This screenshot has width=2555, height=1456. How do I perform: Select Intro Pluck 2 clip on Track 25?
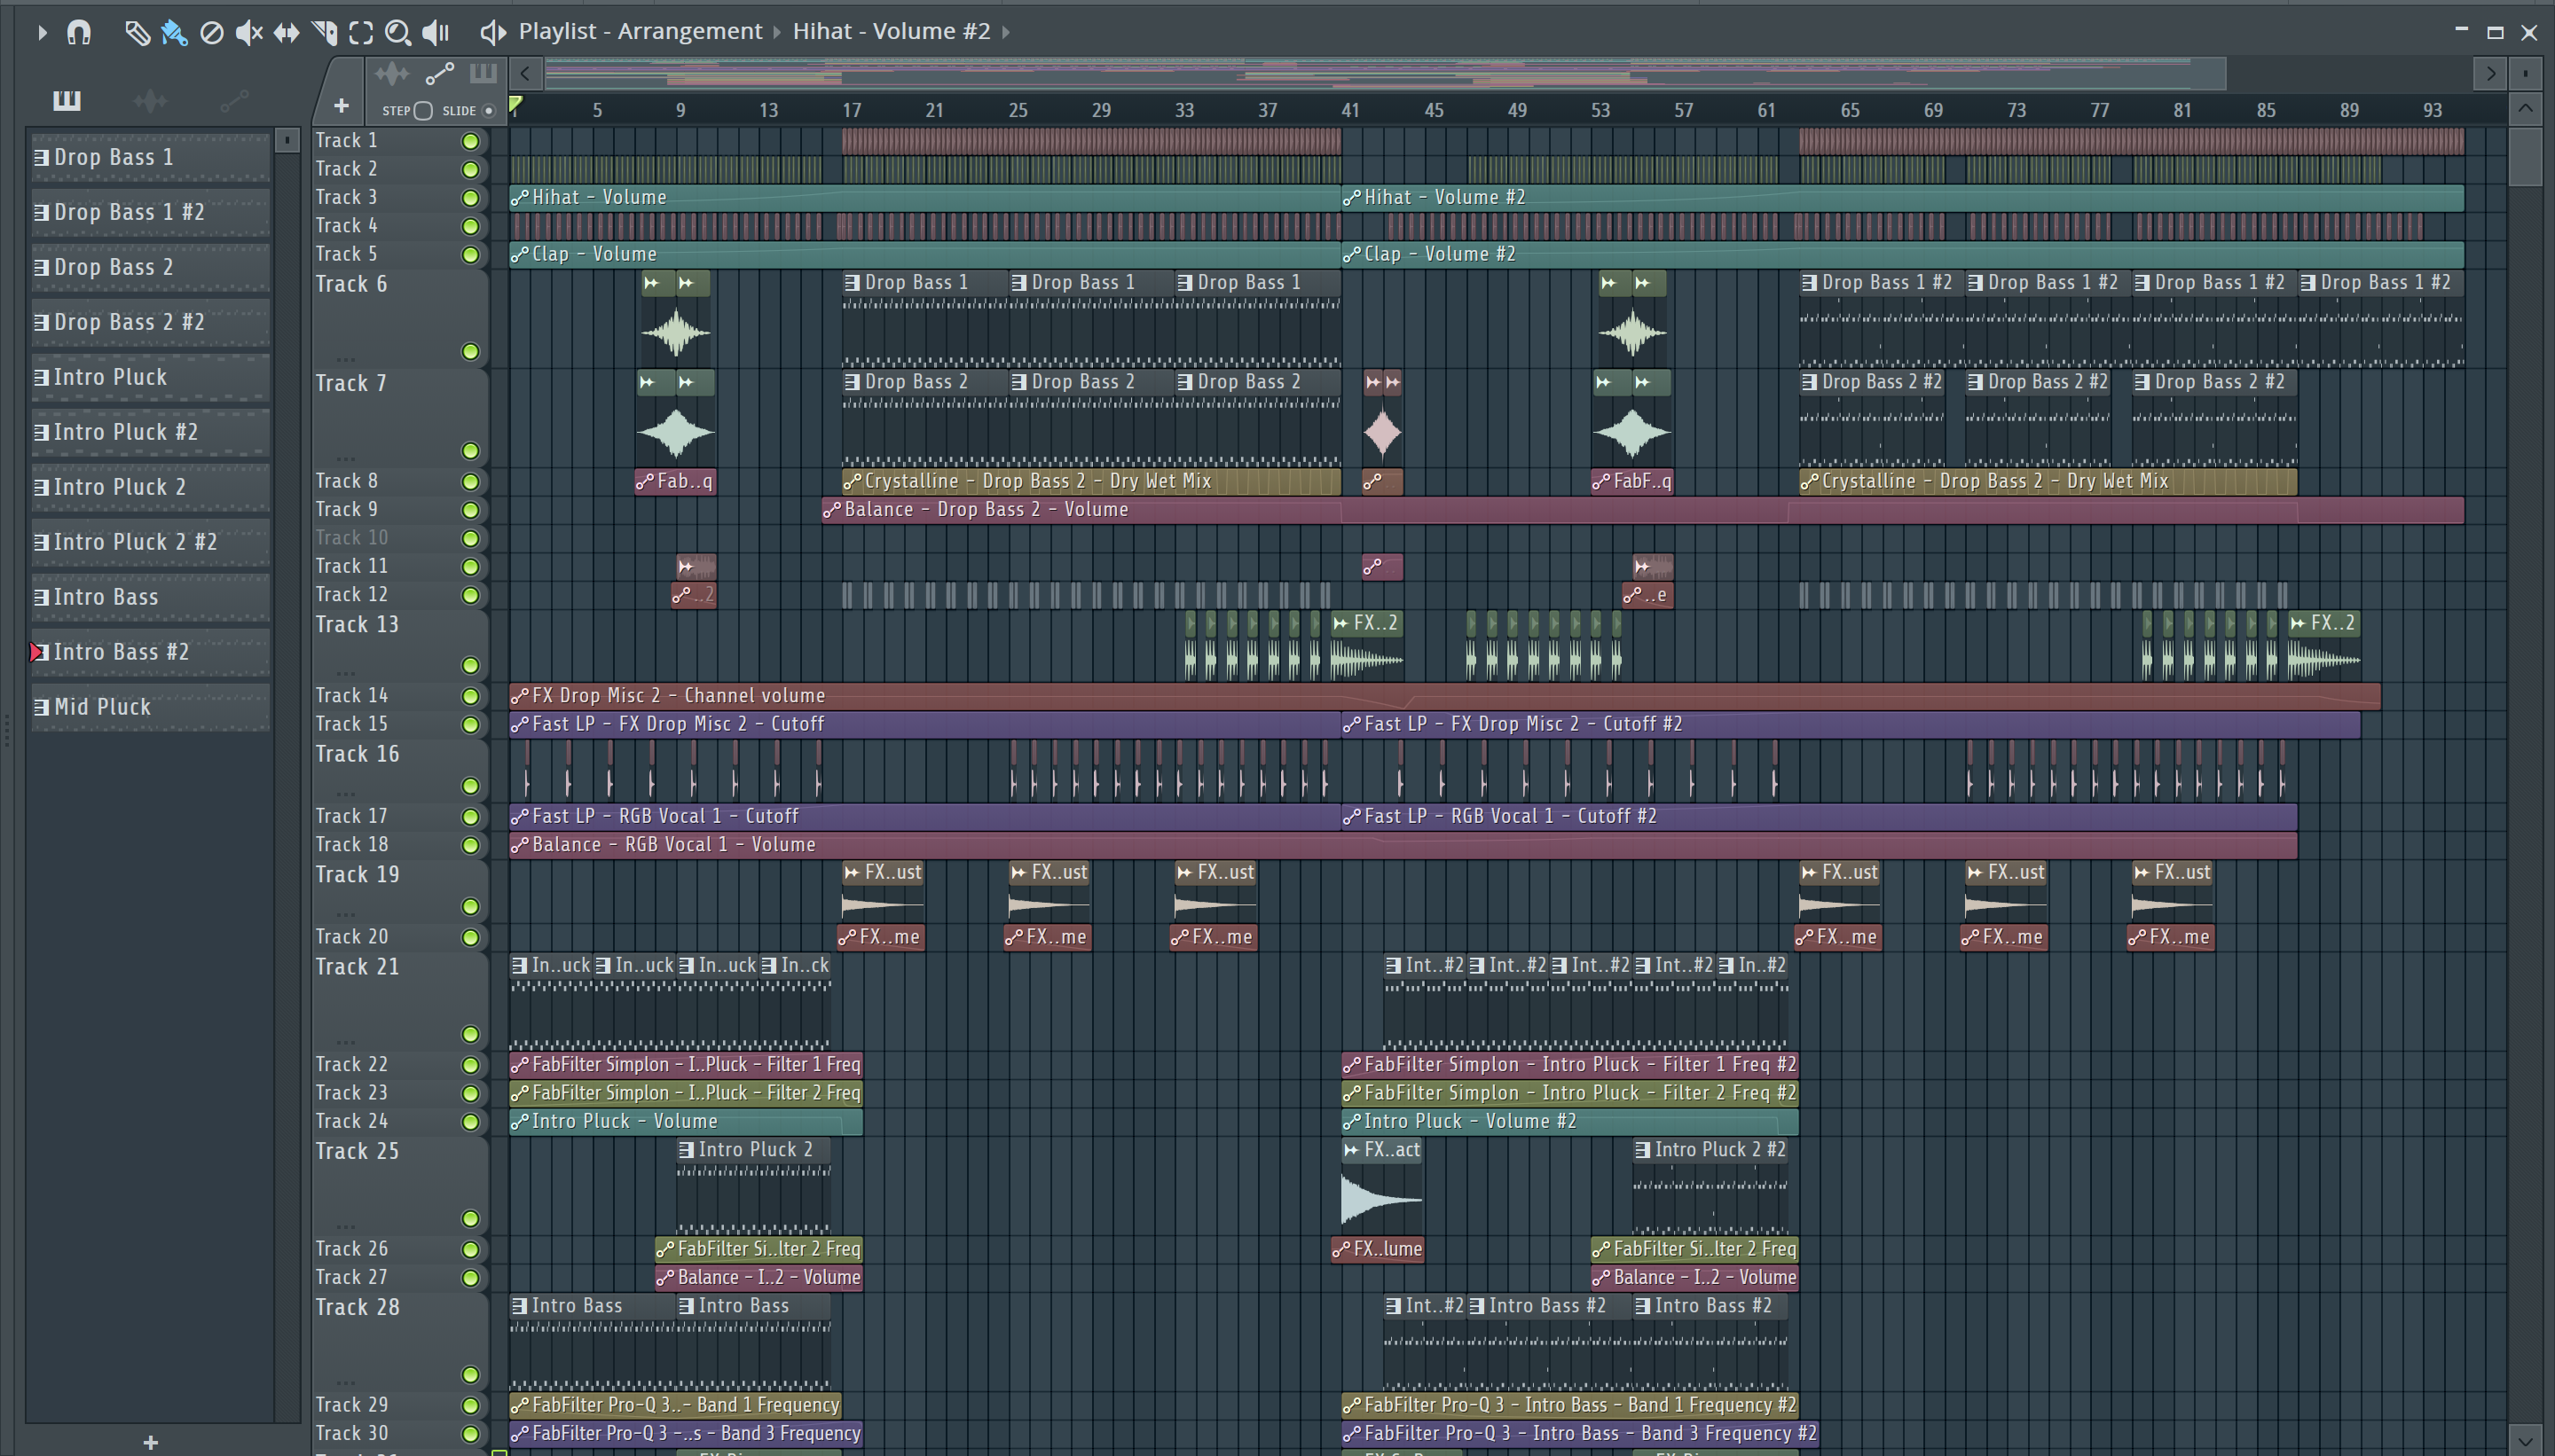(753, 1186)
